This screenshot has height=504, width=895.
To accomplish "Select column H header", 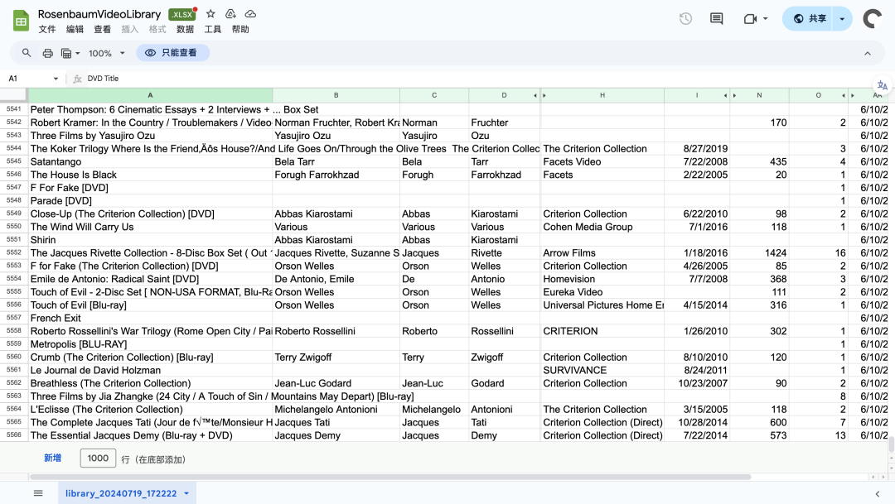I will (x=602, y=96).
